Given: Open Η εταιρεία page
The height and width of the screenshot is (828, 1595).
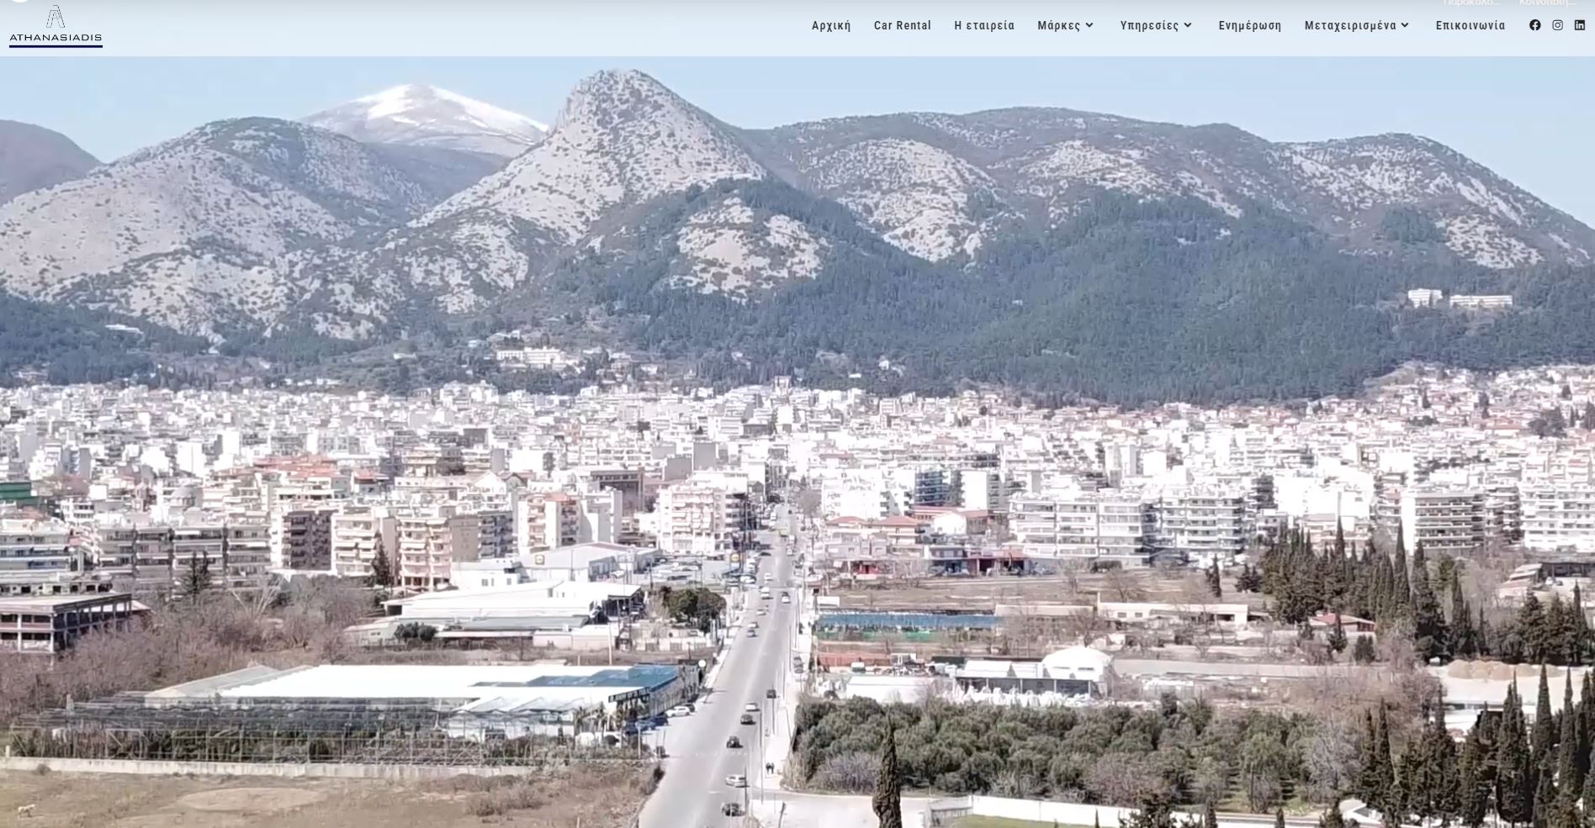Looking at the screenshot, I should [x=984, y=25].
